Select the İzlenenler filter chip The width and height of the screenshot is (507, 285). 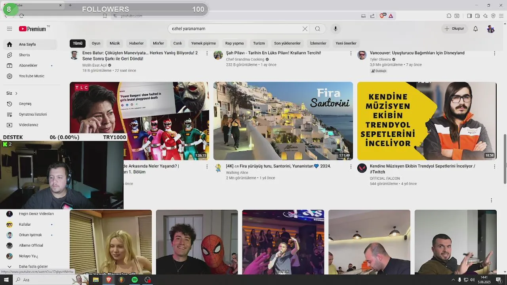pyautogui.click(x=318, y=43)
